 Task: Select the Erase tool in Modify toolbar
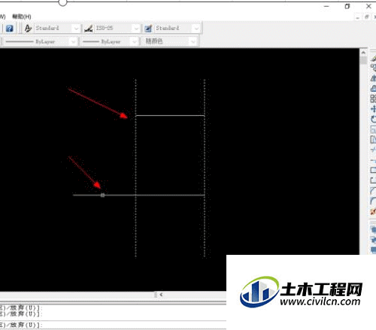pos(373,59)
